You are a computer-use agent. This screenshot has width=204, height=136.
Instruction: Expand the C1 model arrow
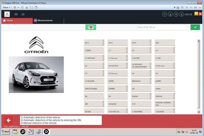127,50
